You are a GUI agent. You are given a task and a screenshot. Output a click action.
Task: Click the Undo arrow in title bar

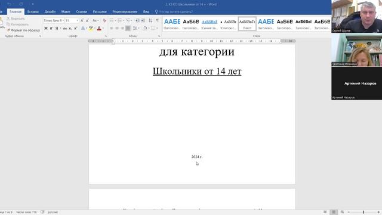[x=10, y=4]
